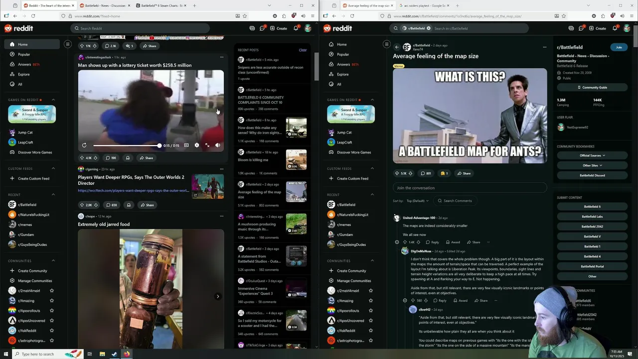Upvote the Outer Worlds 2 post
Viewport: 638px width, 359px height.
coord(82,205)
